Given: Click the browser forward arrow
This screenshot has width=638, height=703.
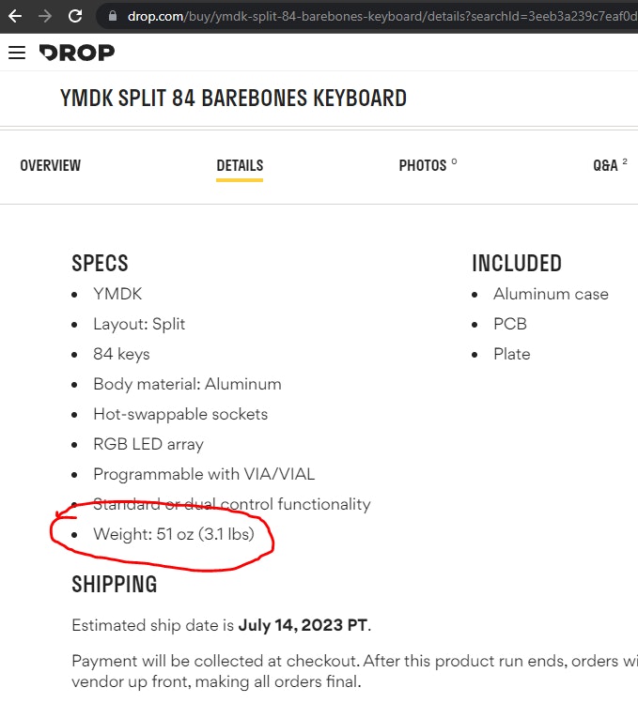Looking at the screenshot, I should [x=45, y=16].
